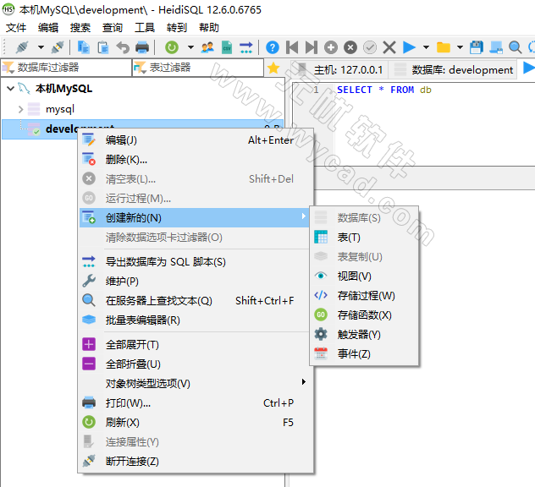
Task: Click the printer icon in toolbar
Action: 142,47
